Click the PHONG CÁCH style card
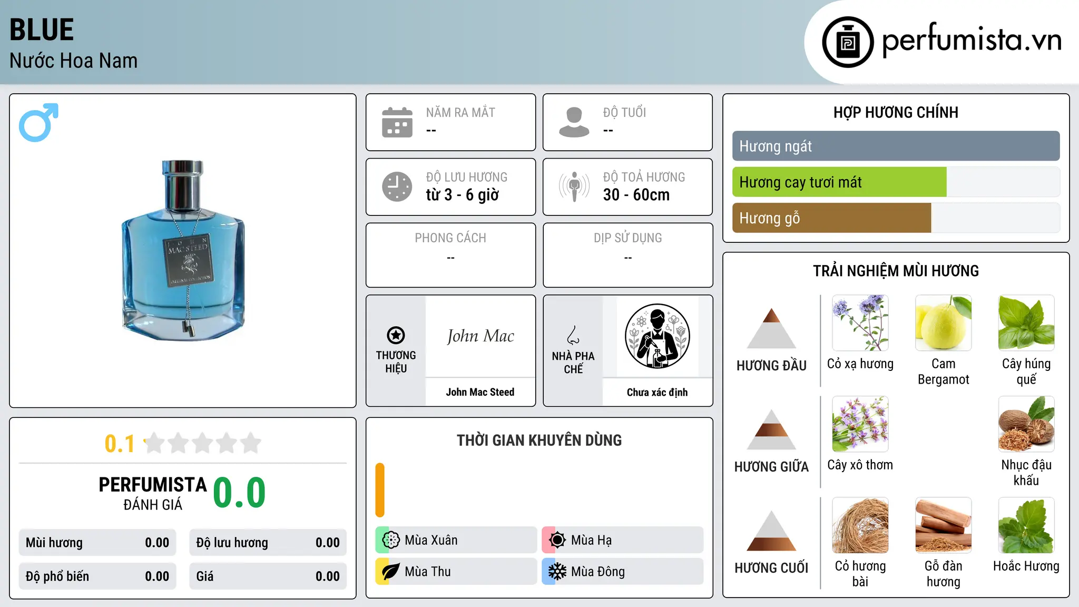 (x=451, y=255)
